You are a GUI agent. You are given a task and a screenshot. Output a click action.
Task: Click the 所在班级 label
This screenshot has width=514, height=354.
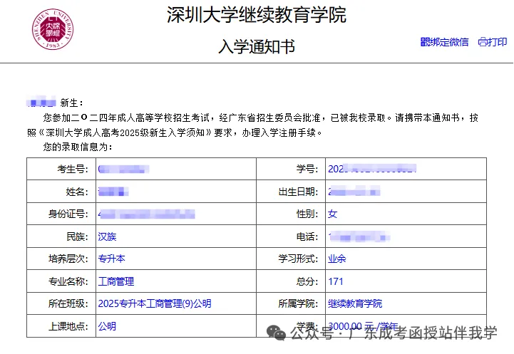pos(68,303)
